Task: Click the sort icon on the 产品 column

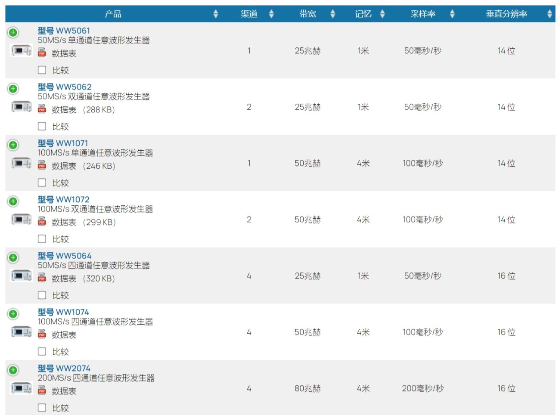Action: pyautogui.click(x=216, y=13)
